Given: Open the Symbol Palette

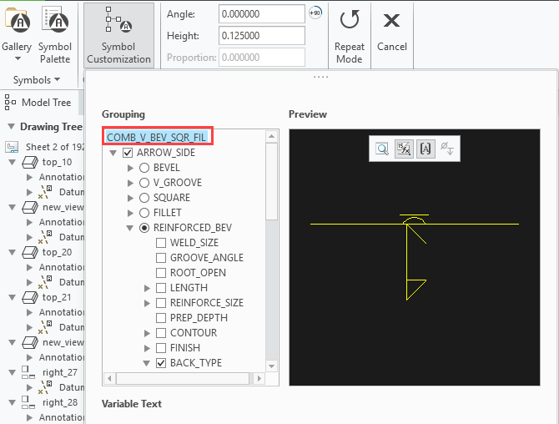Looking at the screenshot, I should (55, 33).
